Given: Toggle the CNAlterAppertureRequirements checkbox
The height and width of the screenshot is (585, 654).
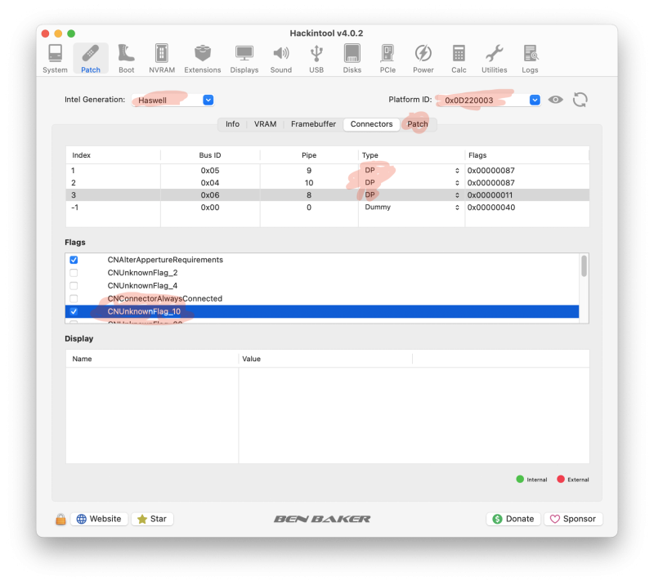Looking at the screenshot, I should pyautogui.click(x=74, y=260).
